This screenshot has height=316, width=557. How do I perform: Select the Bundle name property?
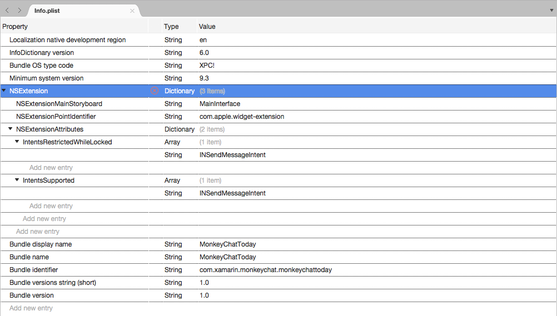coord(29,257)
